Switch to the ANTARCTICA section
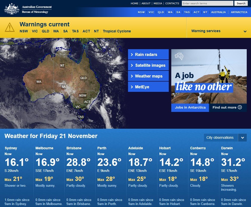This screenshot has width=251, height=207. click(x=239, y=12)
